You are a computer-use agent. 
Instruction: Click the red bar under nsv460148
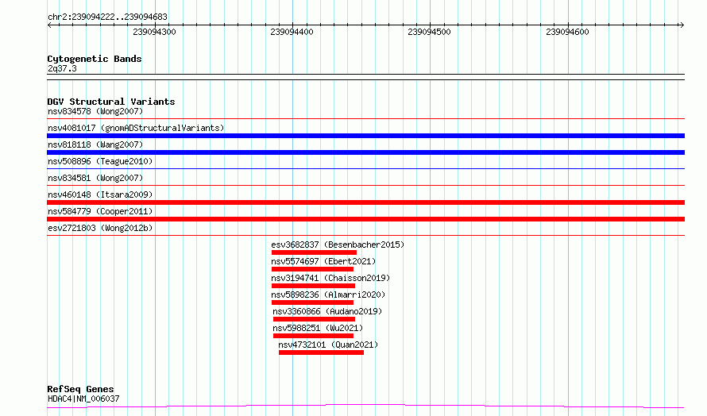coord(365,202)
